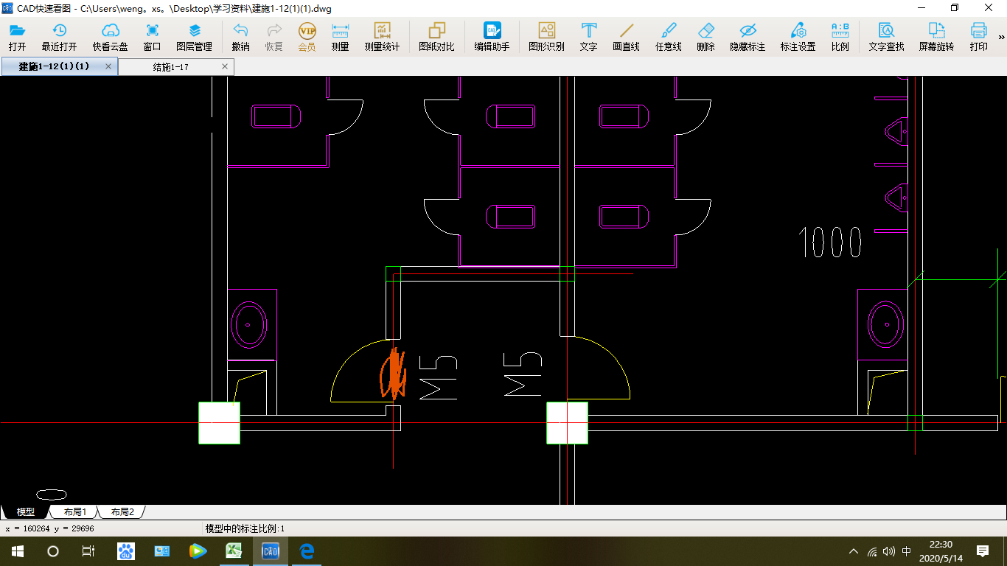Open the Excel taskbar icon
This screenshot has height=566, width=1007.
coord(234,551)
